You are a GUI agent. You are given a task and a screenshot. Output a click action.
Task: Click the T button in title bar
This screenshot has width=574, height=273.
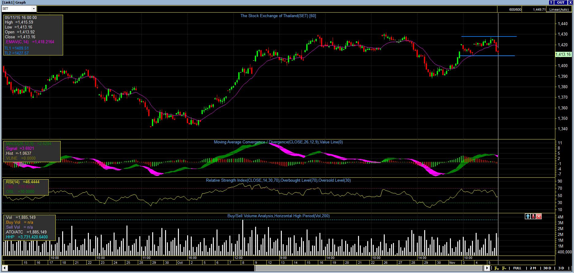pos(551,2)
